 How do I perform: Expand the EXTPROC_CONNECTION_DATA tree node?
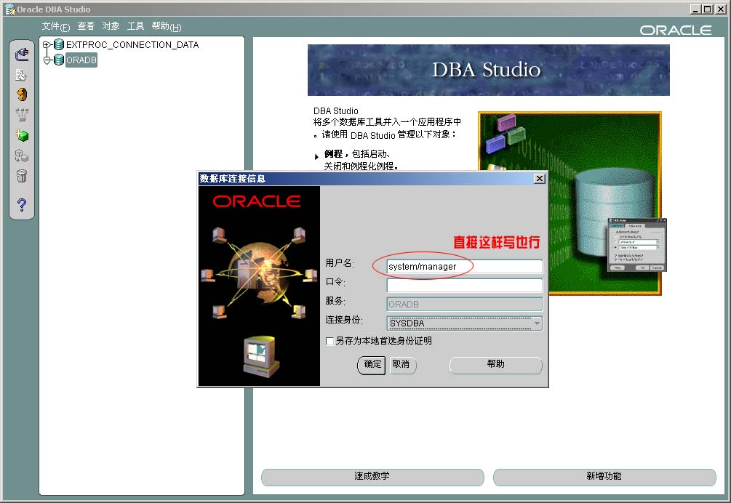coord(46,45)
